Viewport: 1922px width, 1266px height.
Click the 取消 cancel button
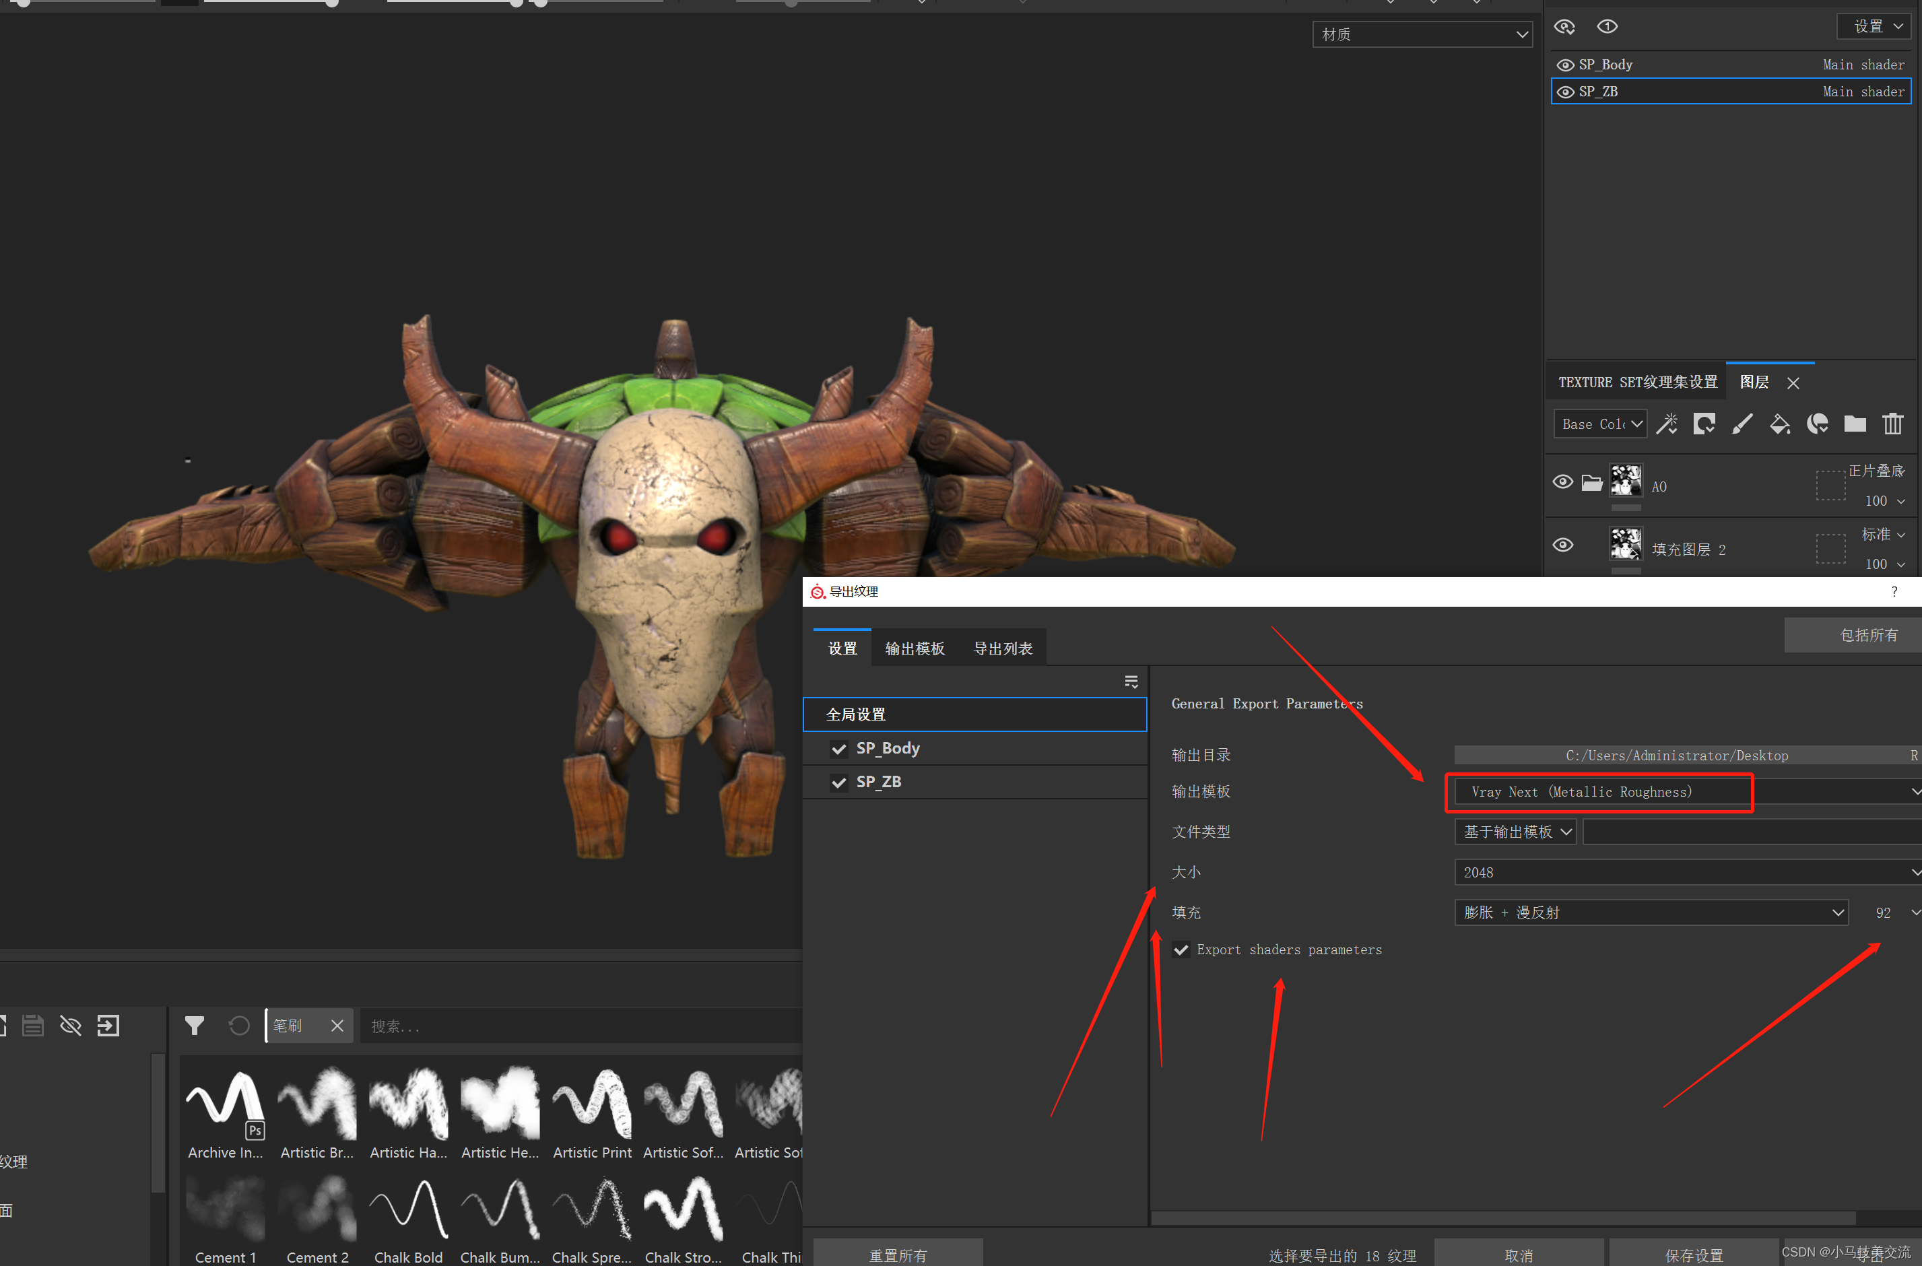point(1518,1255)
